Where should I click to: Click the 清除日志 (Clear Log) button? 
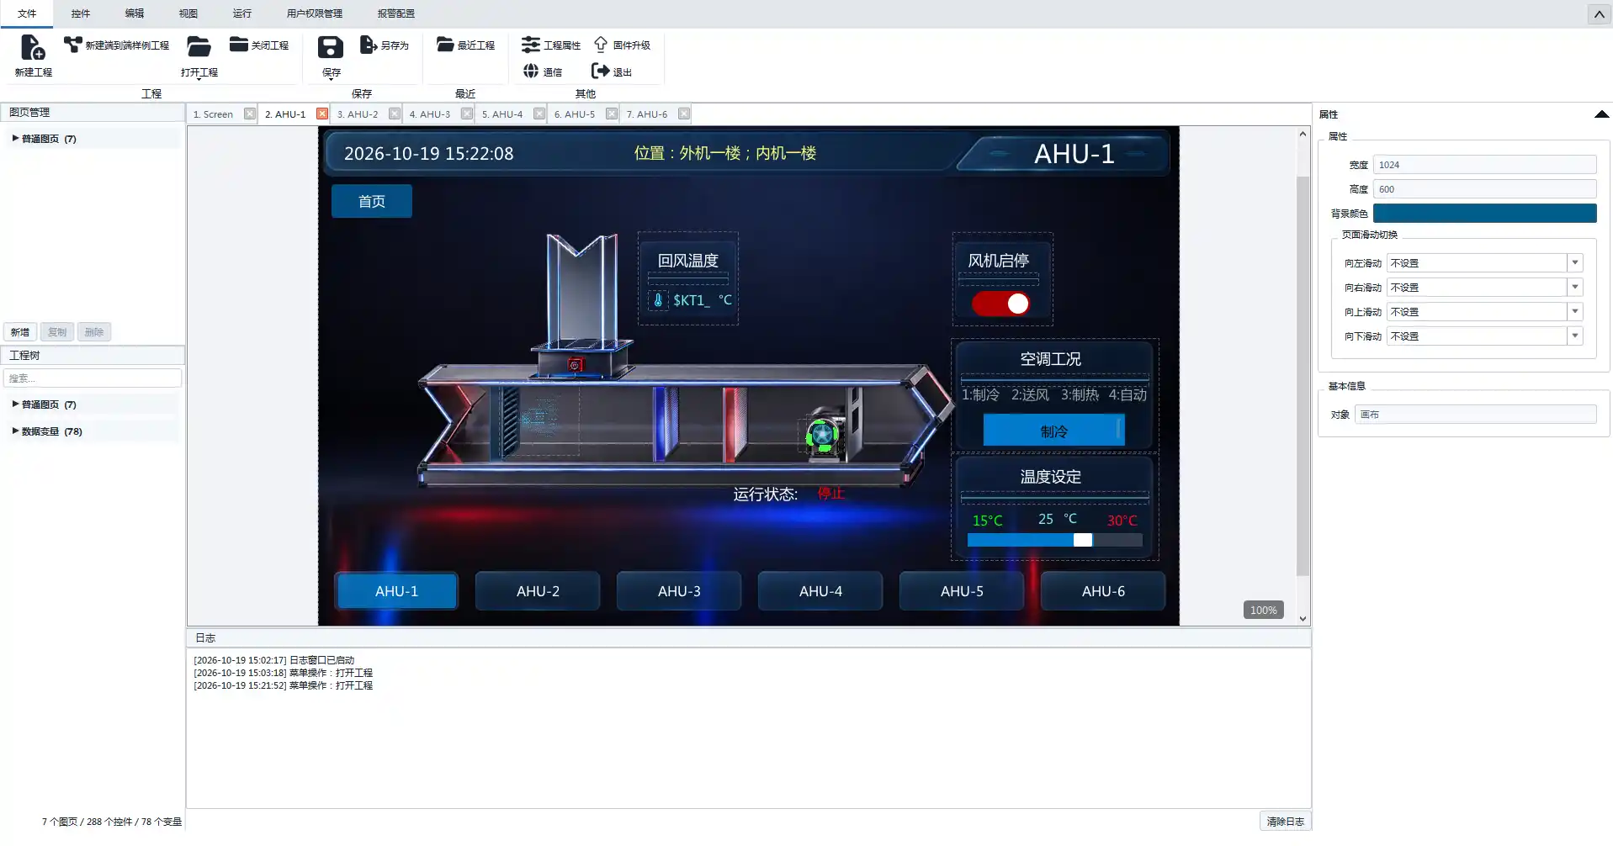click(x=1285, y=822)
